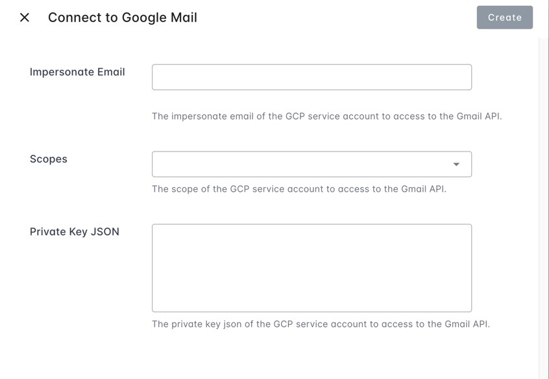Click the vertical scrollbar on the right
Viewport: 549px width, 379px height.
tap(543, 195)
